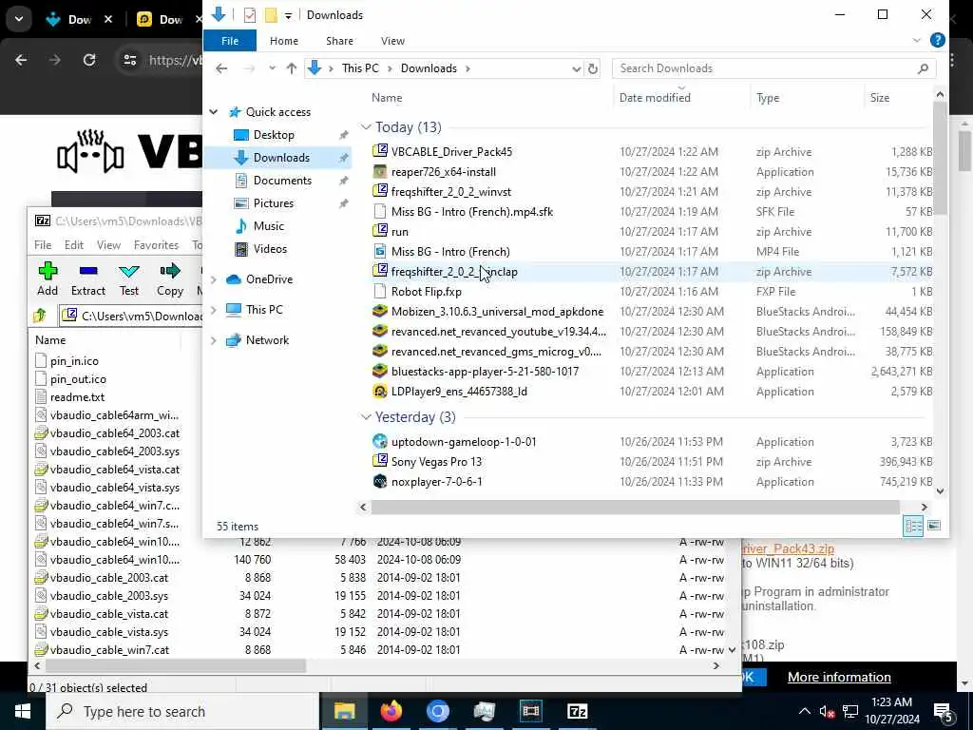Viewport: 973px width, 730px height.
Task: Switch to the Chrome taskbar icon
Action: 437,711
